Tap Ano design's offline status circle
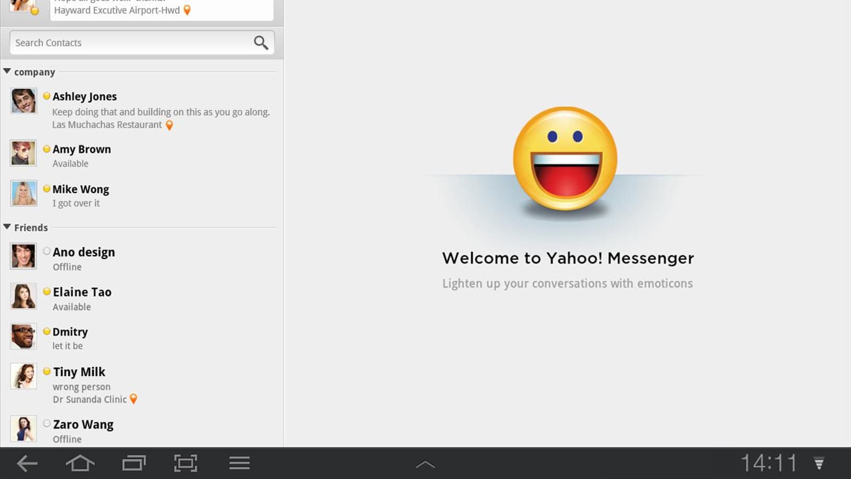 (x=47, y=251)
